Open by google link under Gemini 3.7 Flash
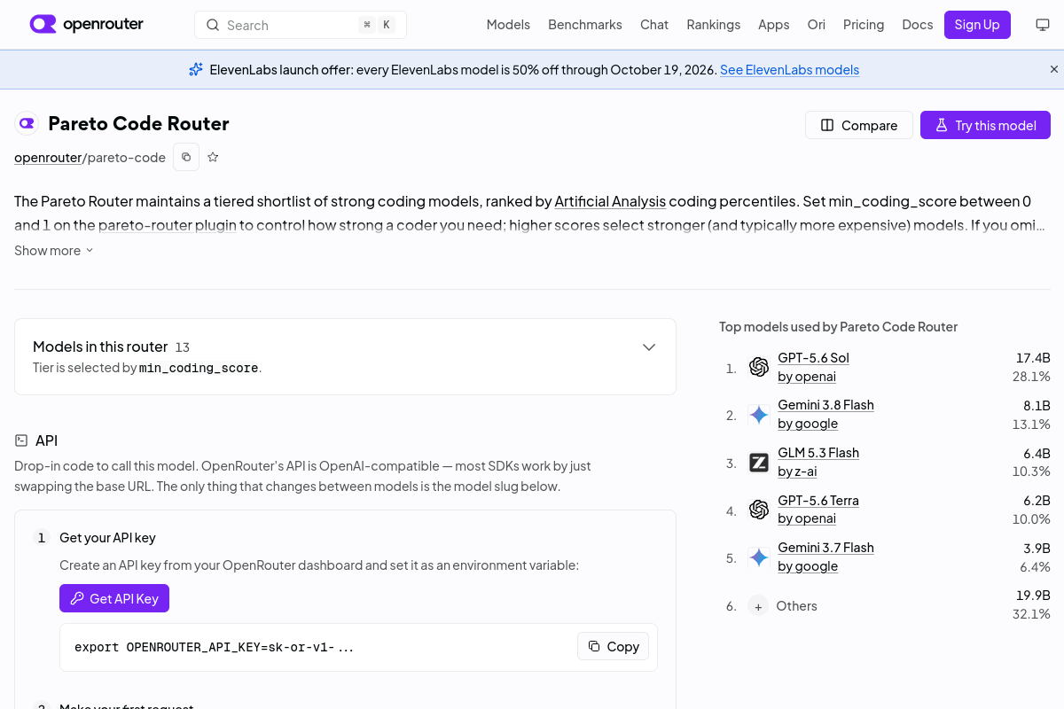Viewport: 1064px width, 709px height. [808, 565]
